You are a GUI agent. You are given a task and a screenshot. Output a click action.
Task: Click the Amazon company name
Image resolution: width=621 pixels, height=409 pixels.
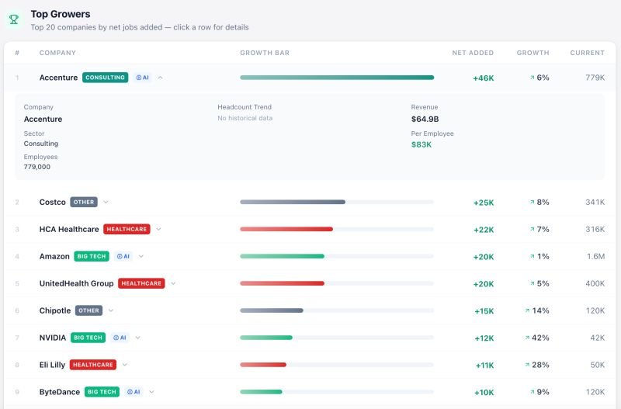(x=54, y=256)
